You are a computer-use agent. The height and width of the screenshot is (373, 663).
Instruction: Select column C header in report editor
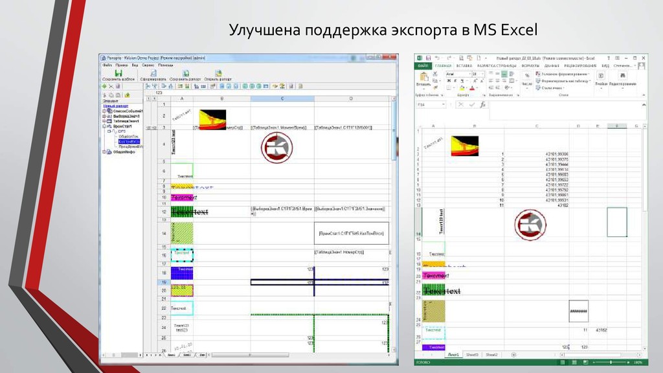(282, 98)
